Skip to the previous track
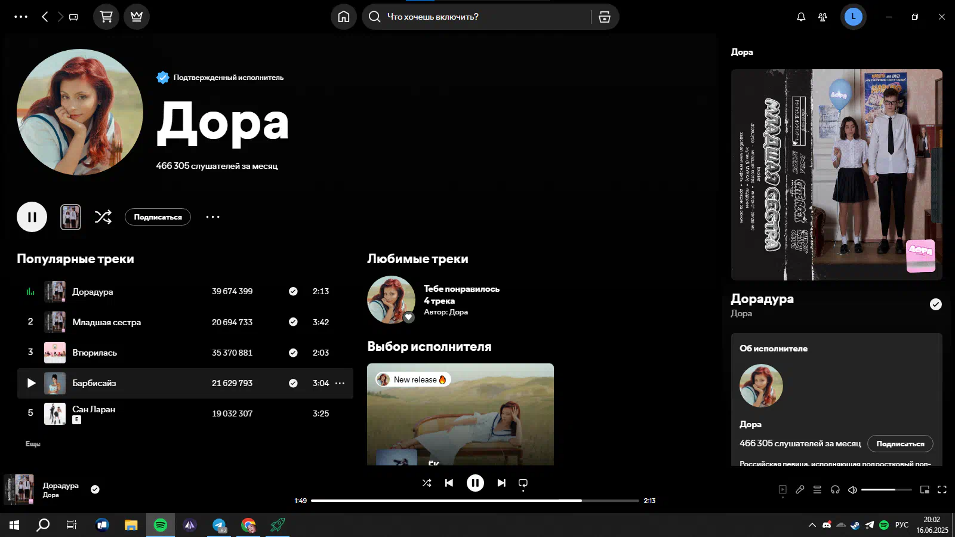Image resolution: width=955 pixels, height=537 pixels. [x=449, y=483]
